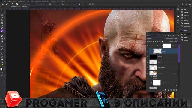The width and height of the screenshot is (192, 108).
Task: Select the Lasso tool
Action: [2, 15]
